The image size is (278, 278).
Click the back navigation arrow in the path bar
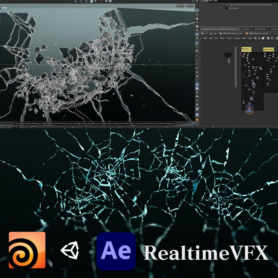[x=203, y=34]
